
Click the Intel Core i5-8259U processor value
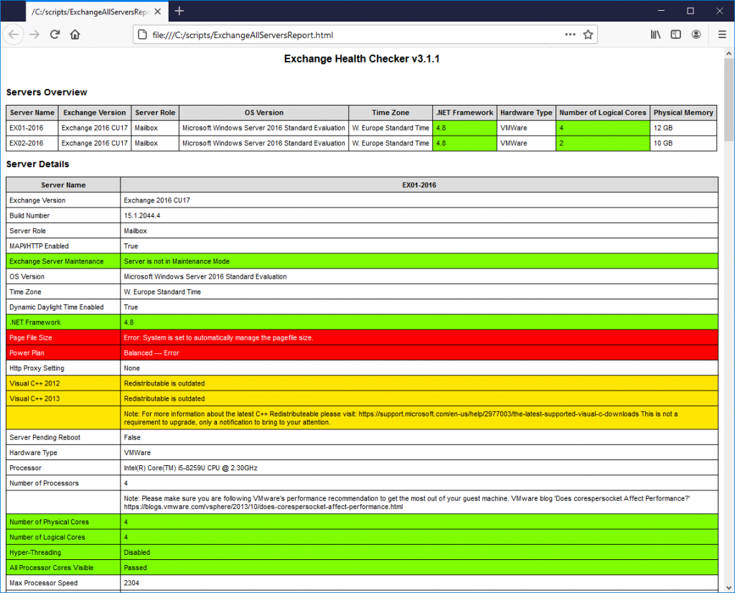190,468
